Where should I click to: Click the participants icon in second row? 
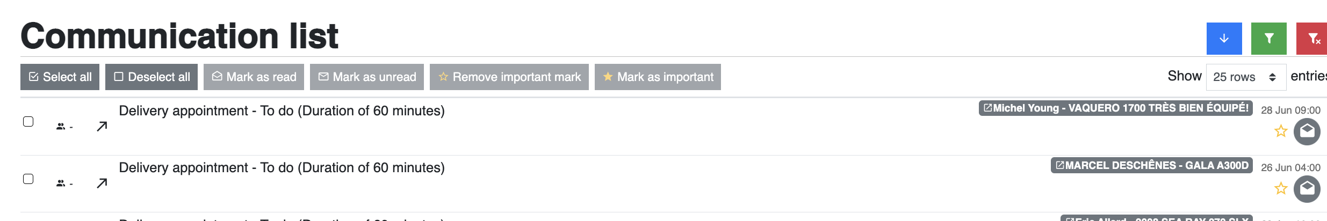click(x=61, y=183)
